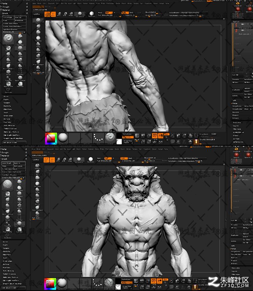Toggle Persp perspective button in upper window
This screenshot has width=253, height=291.
(x=154, y=136)
